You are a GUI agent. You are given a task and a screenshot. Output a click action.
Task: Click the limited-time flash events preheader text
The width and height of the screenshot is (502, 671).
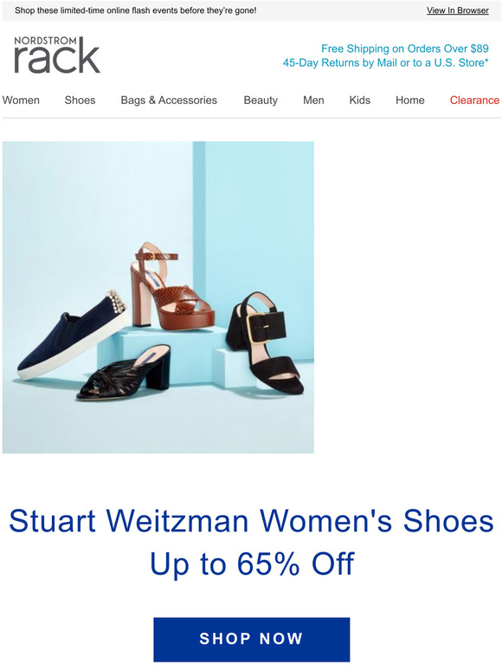tap(135, 10)
